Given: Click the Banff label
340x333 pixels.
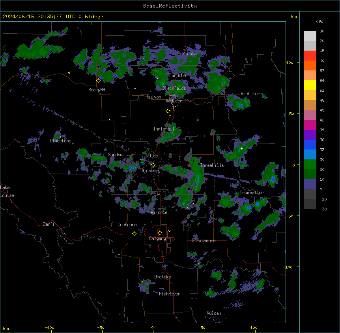Looking at the screenshot, I should pos(49,224).
